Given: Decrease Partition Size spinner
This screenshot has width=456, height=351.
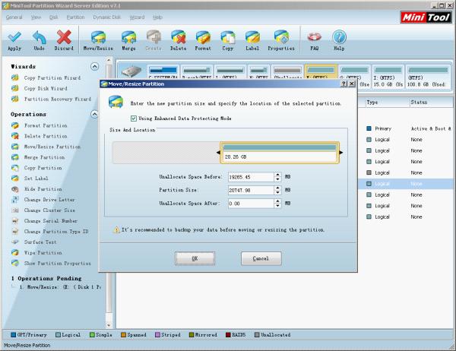Looking at the screenshot, I should point(277,192).
